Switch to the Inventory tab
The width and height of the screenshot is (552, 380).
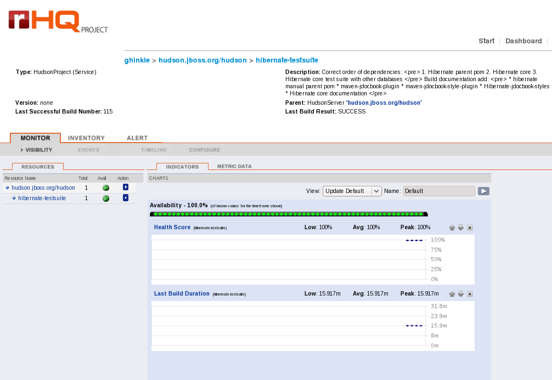pos(86,138)
